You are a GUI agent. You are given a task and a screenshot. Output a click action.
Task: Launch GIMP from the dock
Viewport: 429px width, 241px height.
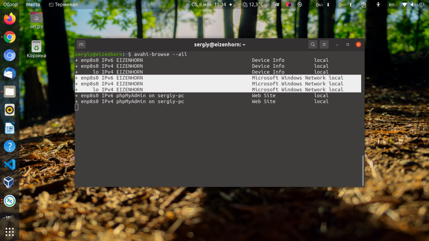[9, 218]
